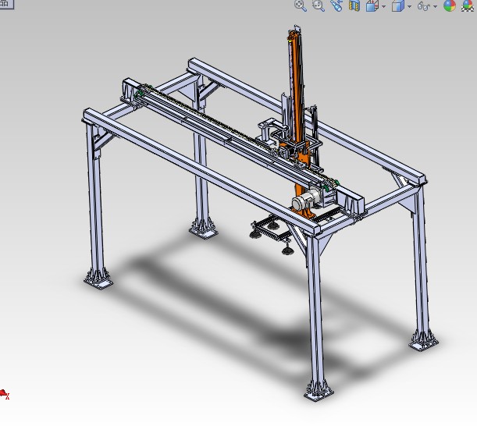Click the partially visible top-left corner button
The height and width of the screenshot is (426, 477).
(6, 4)
